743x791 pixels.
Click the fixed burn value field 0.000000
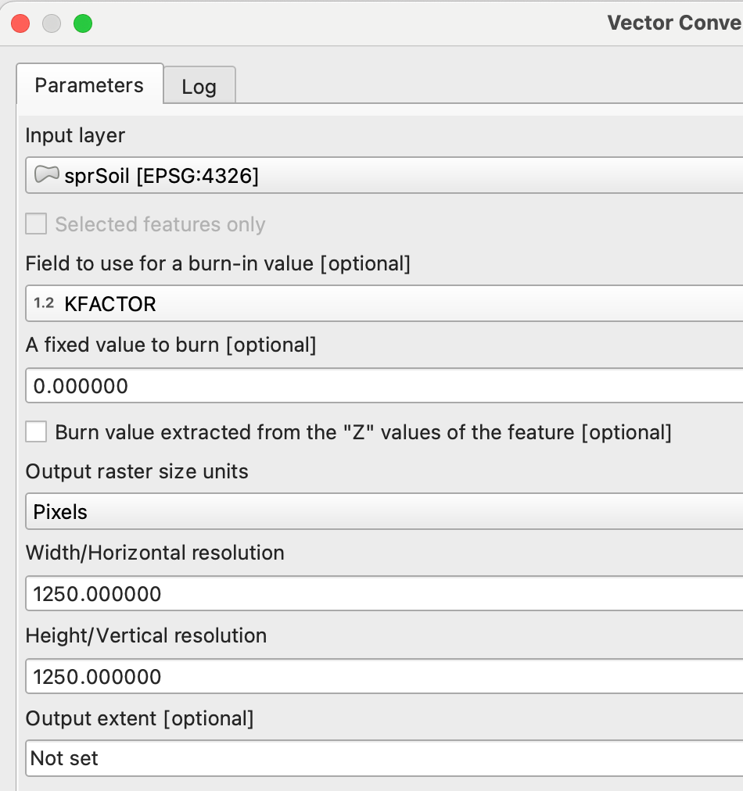(x=383, y=386)
